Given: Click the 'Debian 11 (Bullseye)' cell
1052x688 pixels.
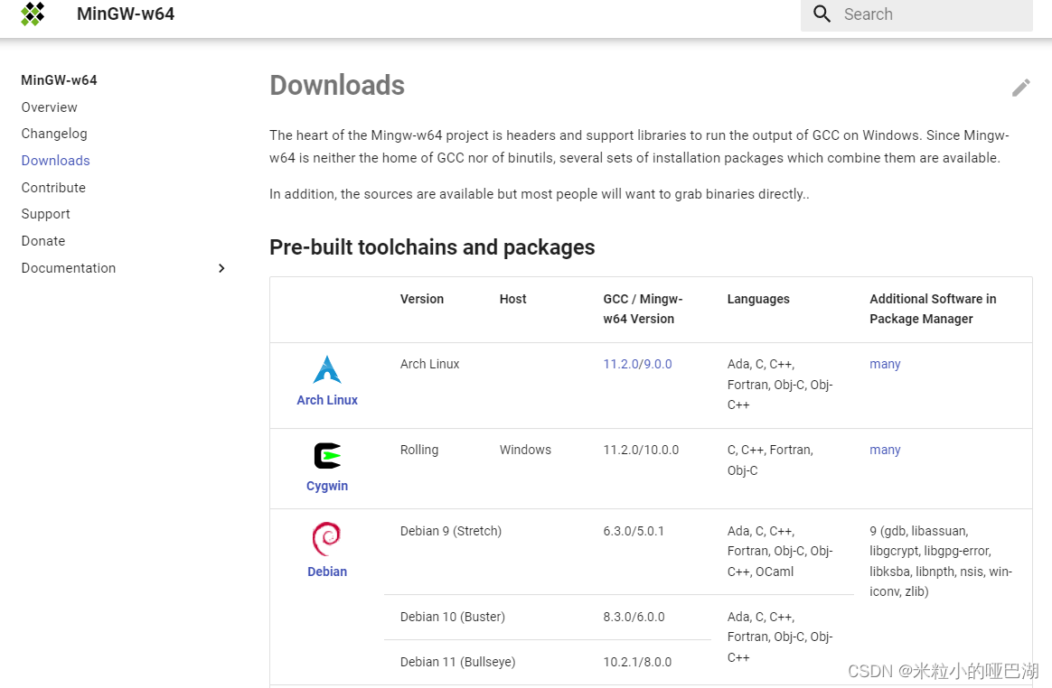Looking at the screenshot, I should click(458, 662).
